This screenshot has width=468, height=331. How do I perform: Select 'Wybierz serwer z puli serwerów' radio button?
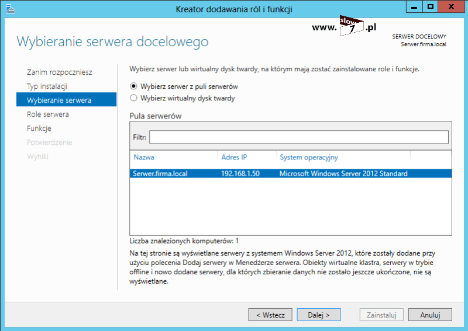(133, 86)
